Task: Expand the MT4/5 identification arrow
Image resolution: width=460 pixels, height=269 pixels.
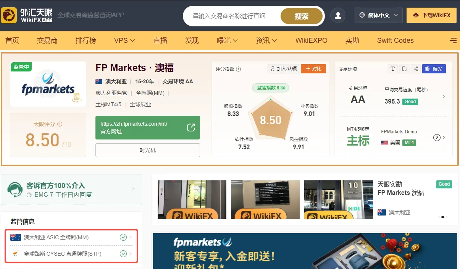Action: [x=444, y=138]
